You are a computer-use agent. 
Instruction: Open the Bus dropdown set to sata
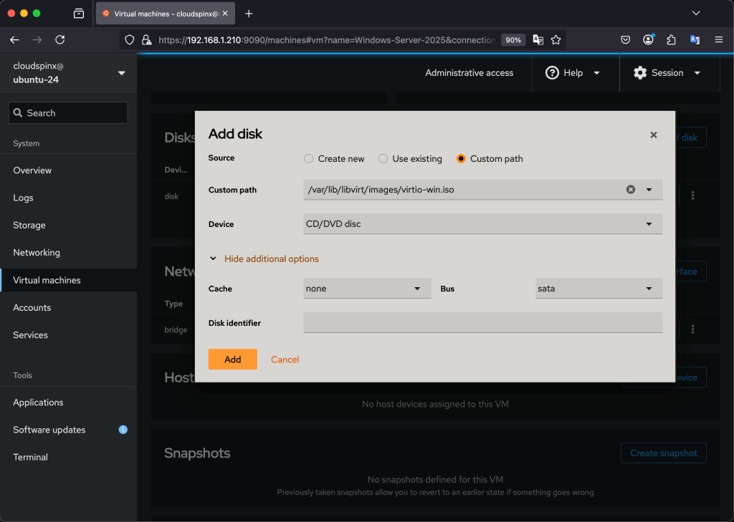click(599, 289)
